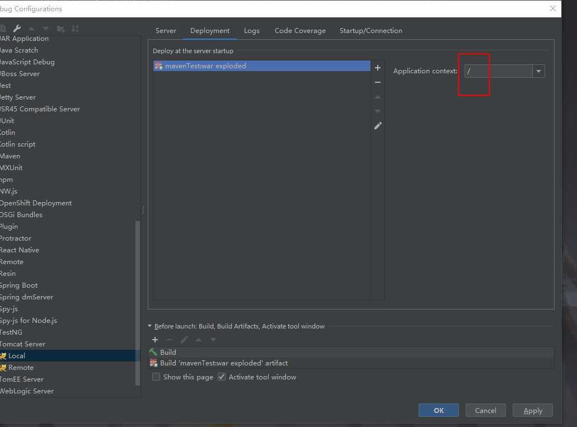Image resolution: width=577 pixels, height=427 pixels.
Task: Add a deployment artifact with plus icon
Action: tap(378, 68)
